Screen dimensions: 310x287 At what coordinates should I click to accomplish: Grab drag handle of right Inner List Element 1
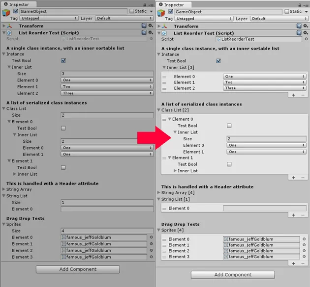pos(164,83)
